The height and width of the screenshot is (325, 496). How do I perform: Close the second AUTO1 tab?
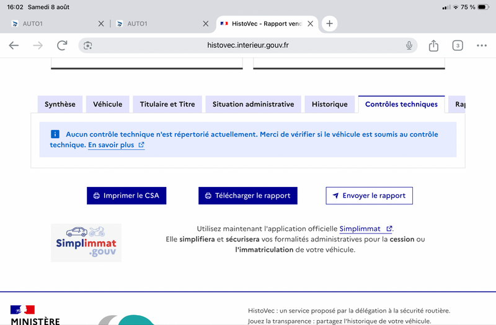[206, 24]
